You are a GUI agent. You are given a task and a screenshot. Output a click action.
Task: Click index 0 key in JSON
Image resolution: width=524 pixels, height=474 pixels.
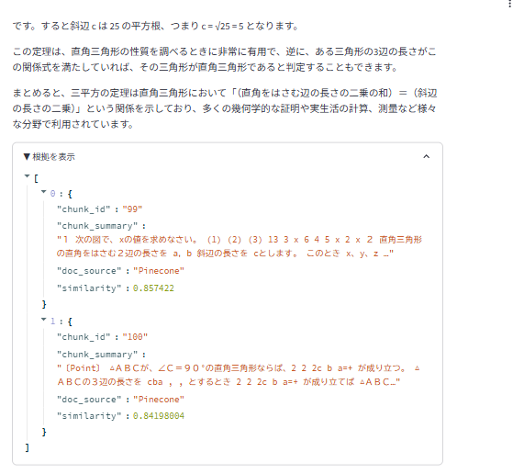pyautogui.click(x=53, y=194)
